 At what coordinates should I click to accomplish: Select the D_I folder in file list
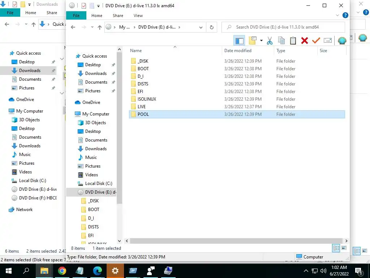point(237,76)
